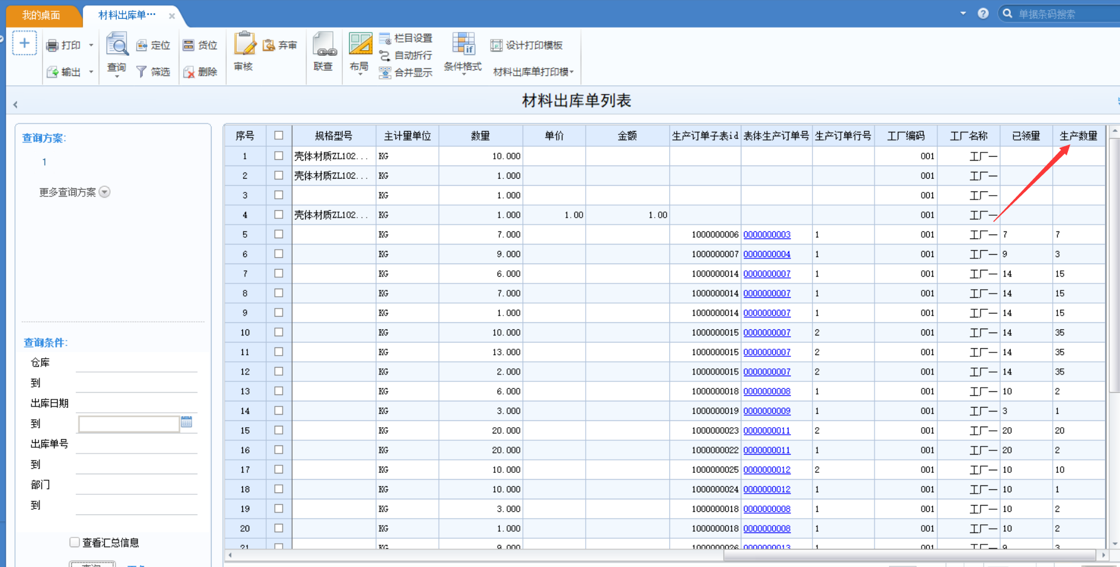Image resolution: width=1120 pixels, height=567 pixels.
Task: Click the horizontal scrollbar thumb
Action: click(910, 555)
